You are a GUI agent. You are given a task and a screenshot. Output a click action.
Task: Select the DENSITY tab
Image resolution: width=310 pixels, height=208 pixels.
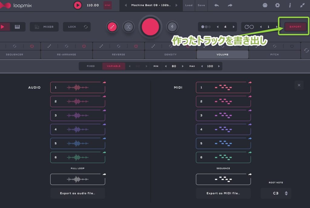pos(170,54)
